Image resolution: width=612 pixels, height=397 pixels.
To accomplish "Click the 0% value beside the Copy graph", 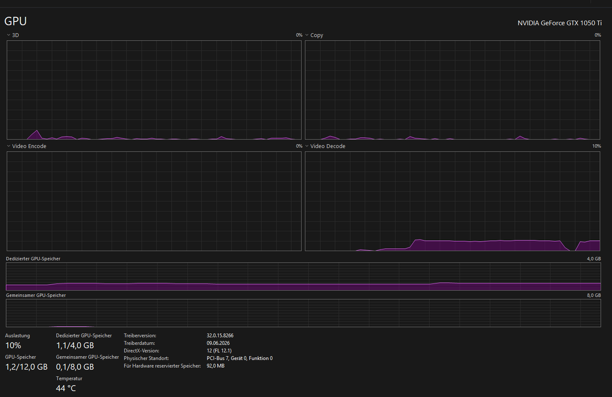I will click(598, 35).
